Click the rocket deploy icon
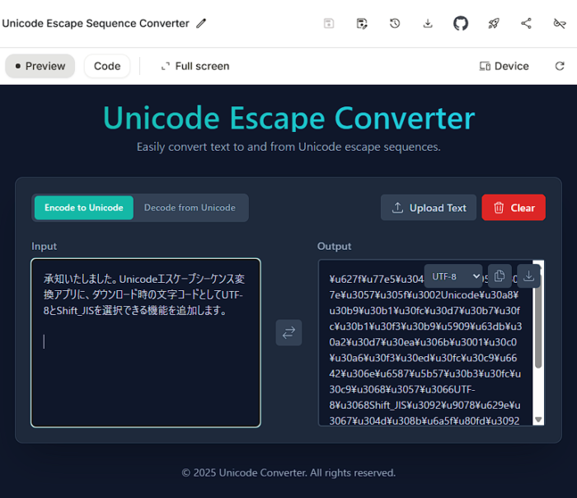This screenshot has width=577, height=498. (x=494, y=23)
